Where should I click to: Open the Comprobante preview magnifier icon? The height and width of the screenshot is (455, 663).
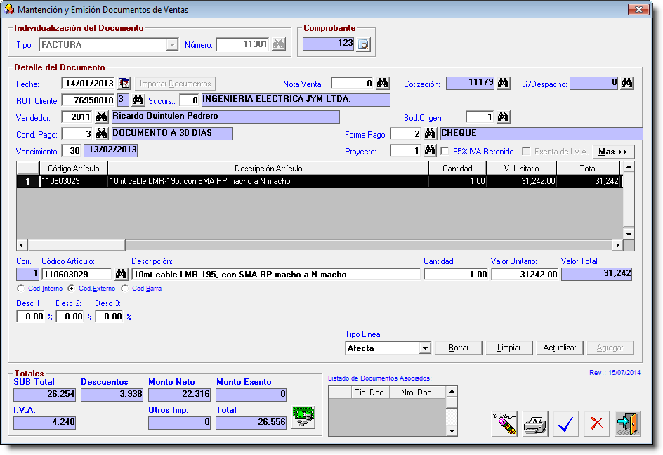(x=364, y=44)
